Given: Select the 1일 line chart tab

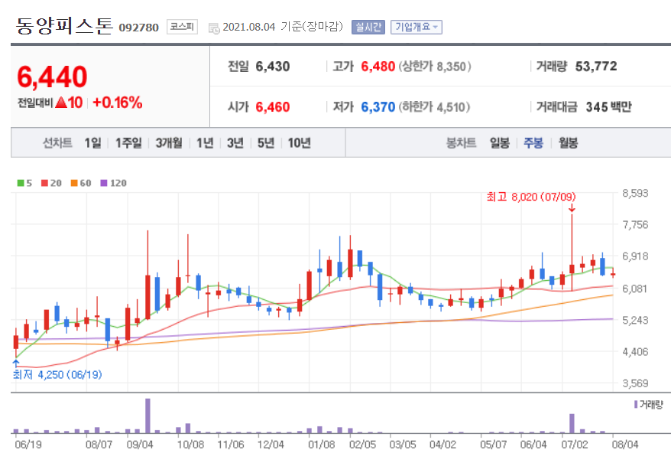Looking at the screenshot, I should pos(93,143).
